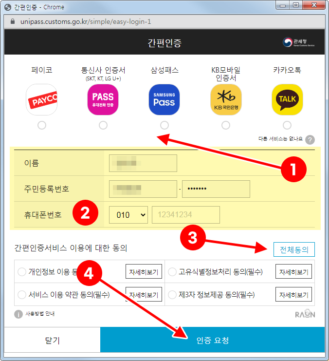Select the 카카오톡 radio button
The width and height of the screenshot is (329, 361).
point(287,125)
